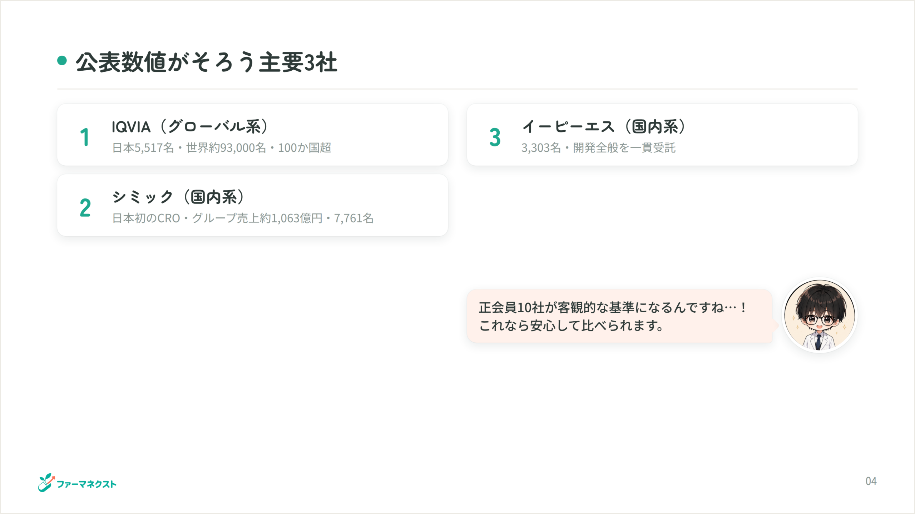Click speech bubble line 正会員10社が客観的な基準になるんですね
915x514 pixels.
[x=613, y=307]
